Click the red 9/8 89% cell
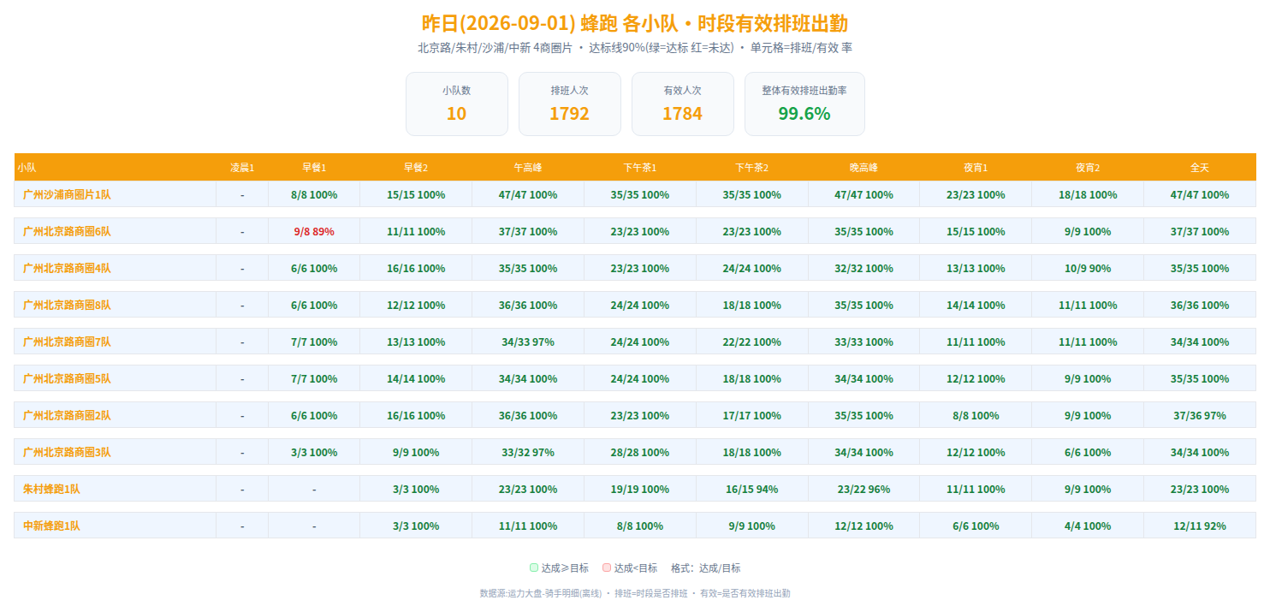This screenshot has width=1270, height=612. click(x=314, y=231)
